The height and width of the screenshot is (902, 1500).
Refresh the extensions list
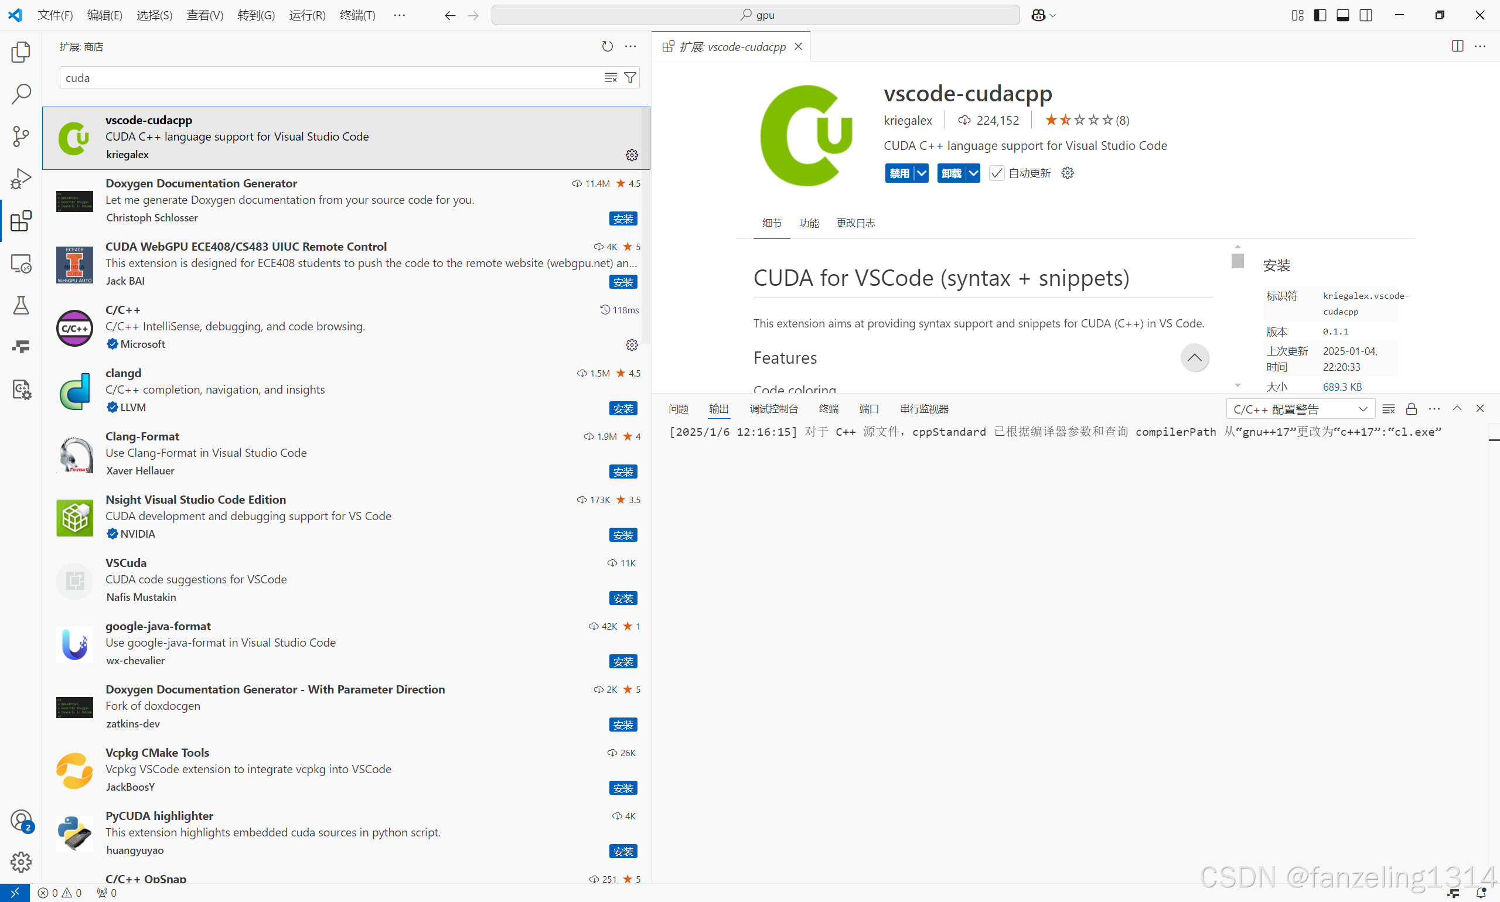(x=607, y=46)
